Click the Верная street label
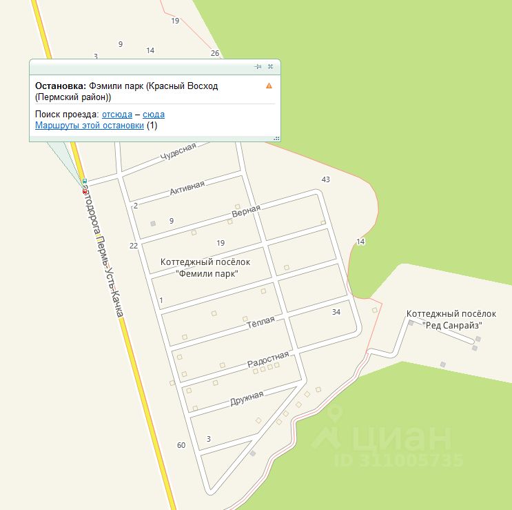The height and width of the screenshot is (510, 512). [246, 211]
